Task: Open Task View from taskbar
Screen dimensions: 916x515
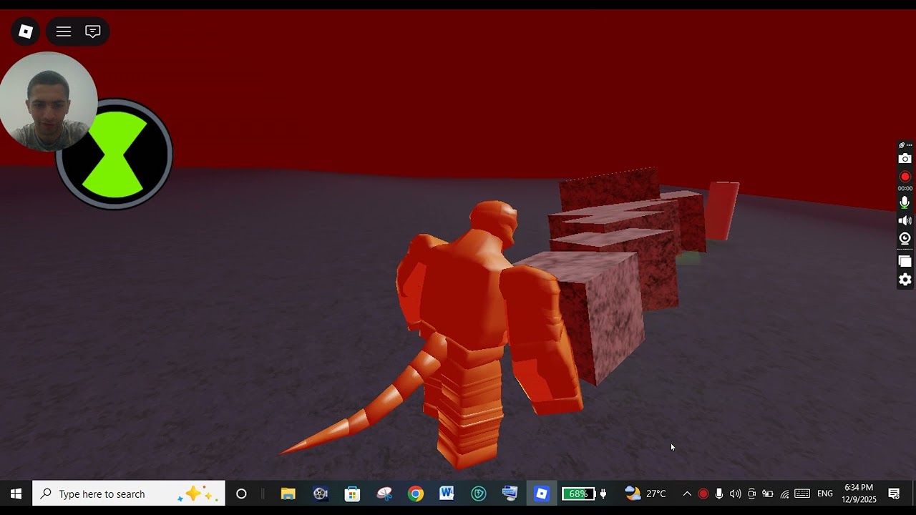Action: (x=241, y=494)
